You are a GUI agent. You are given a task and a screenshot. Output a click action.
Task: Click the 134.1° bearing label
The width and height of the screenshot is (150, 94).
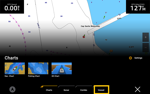(38, 26)
